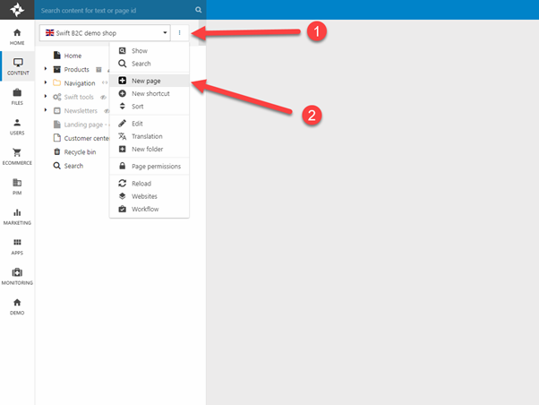Open the Ecommerce cart section

(x=17, y=156)
